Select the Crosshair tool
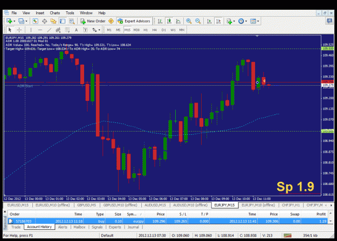 [x=19, y=30]
